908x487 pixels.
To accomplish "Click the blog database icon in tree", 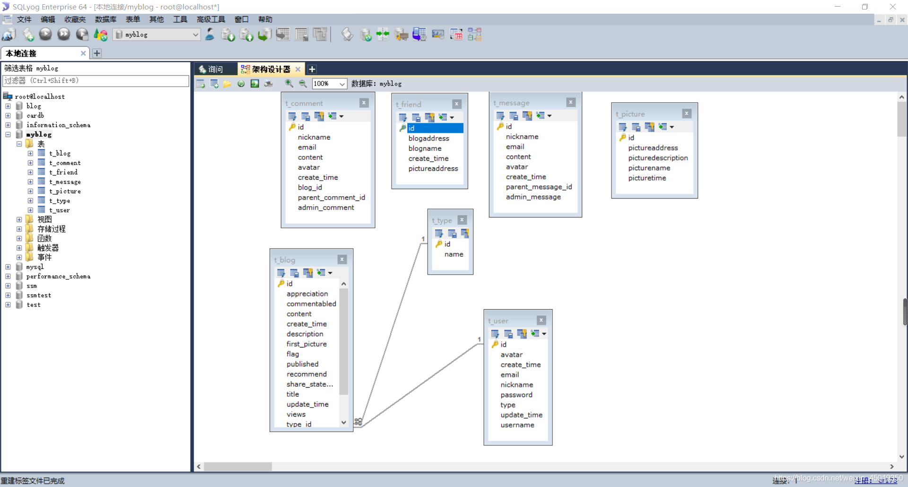I will click(x=19, y=106).
